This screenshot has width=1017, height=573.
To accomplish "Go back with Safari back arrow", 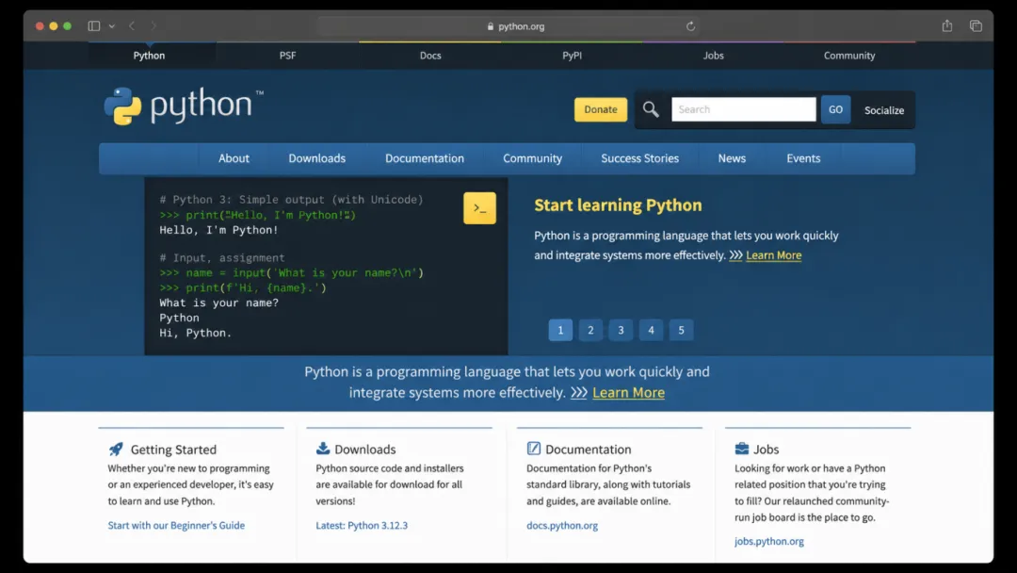I will coord(132,26).
